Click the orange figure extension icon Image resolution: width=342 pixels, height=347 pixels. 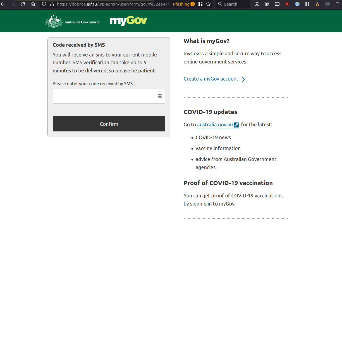317,4
